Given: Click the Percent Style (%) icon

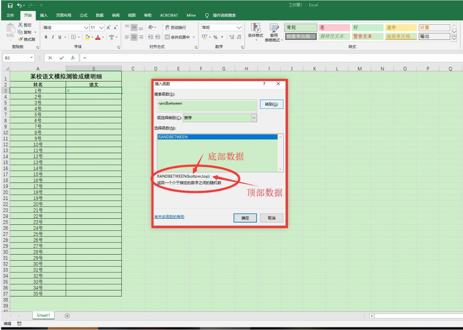Looking at the screenshot, I should tap(215, 37).
